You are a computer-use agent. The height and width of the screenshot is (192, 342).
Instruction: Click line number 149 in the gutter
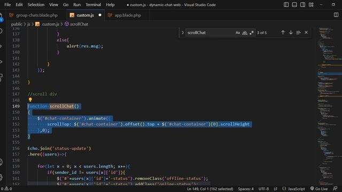coord(16,106)
